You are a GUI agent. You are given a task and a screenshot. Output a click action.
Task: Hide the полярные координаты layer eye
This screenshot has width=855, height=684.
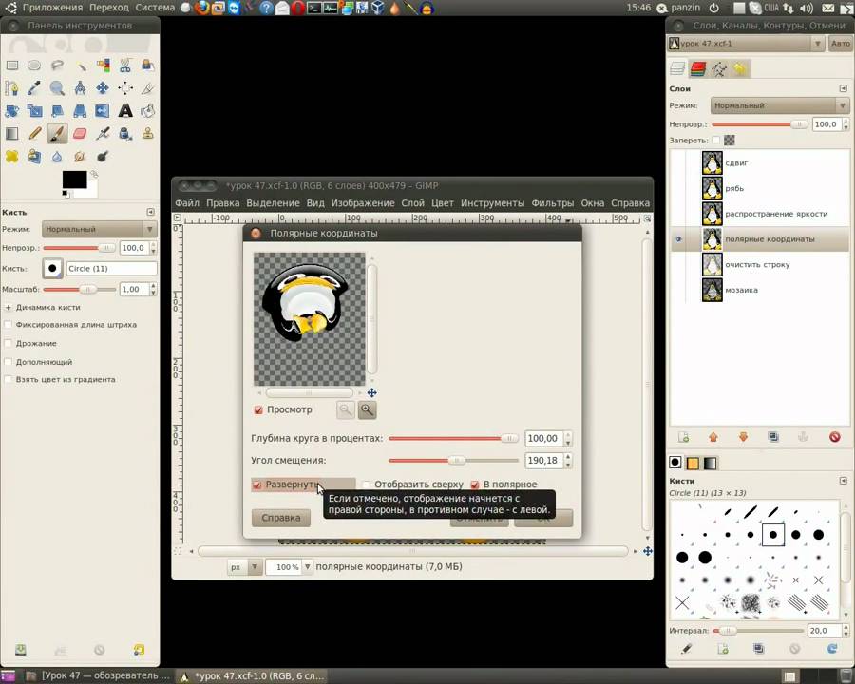tap(679, 239)
